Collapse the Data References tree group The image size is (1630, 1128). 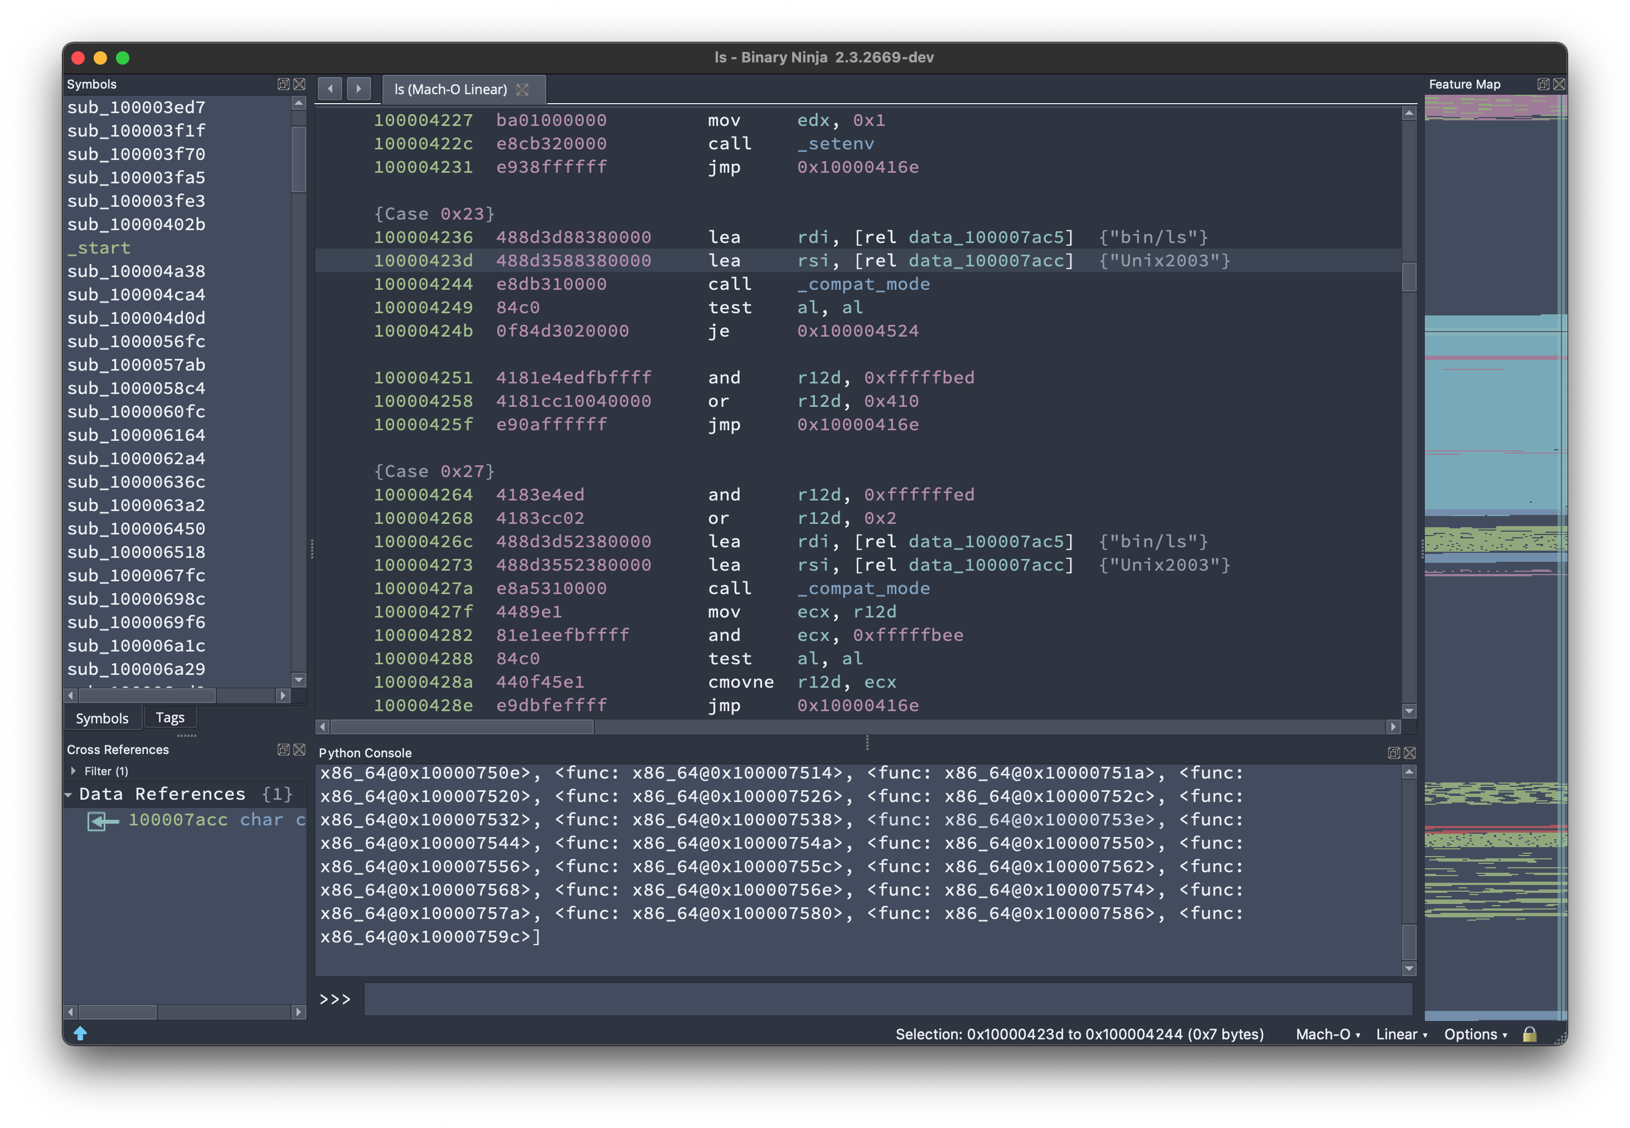(x=69, y=795)
